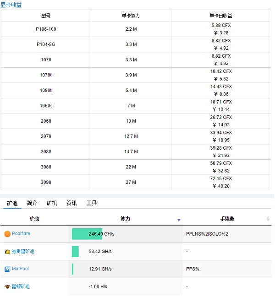Switch to the 简介 tab

(x=32, y=203)
